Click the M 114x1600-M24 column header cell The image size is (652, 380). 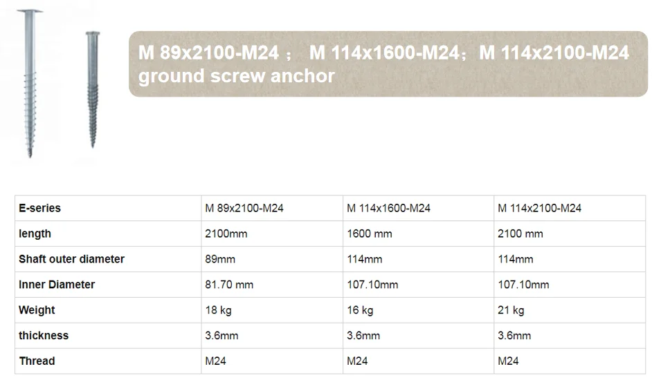click(x=388, y=208)
